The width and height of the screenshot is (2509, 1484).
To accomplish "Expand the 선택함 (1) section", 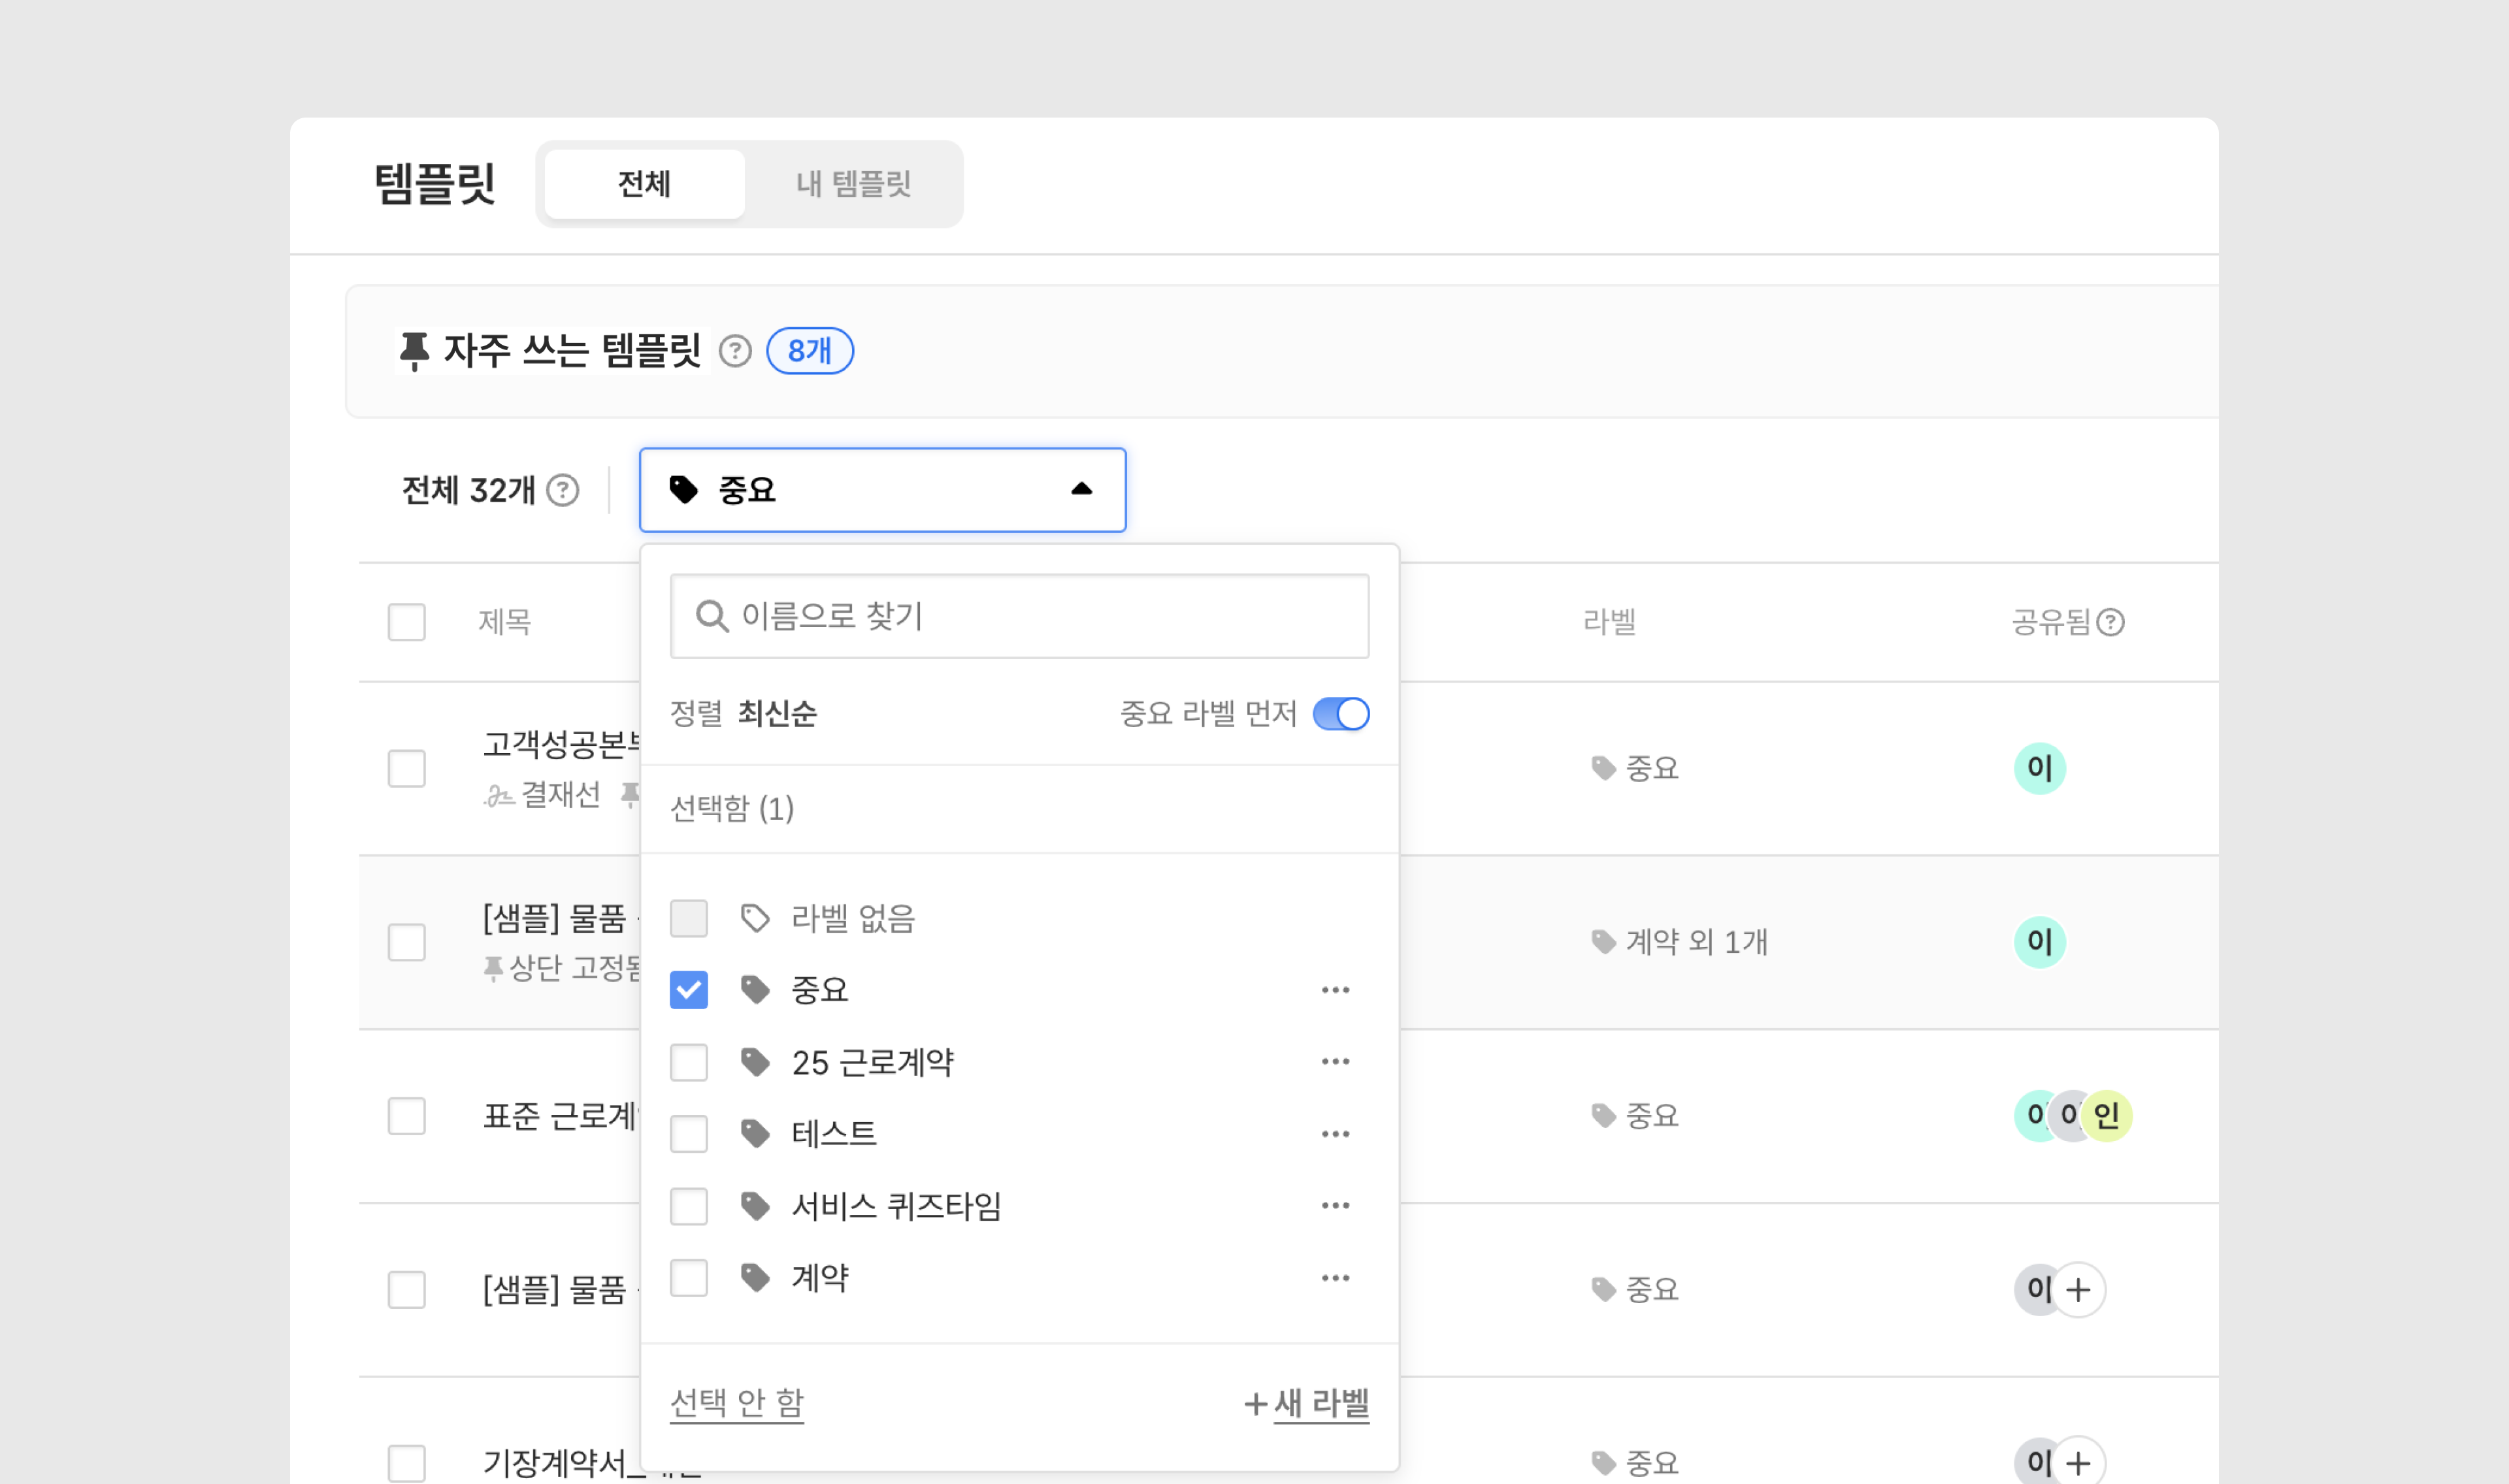I will 732,808.
